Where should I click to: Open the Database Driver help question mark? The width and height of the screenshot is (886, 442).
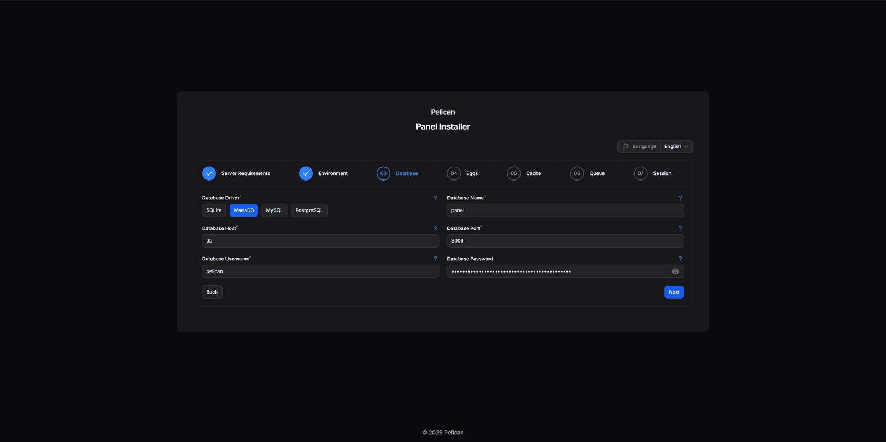(x=435, y=198)
